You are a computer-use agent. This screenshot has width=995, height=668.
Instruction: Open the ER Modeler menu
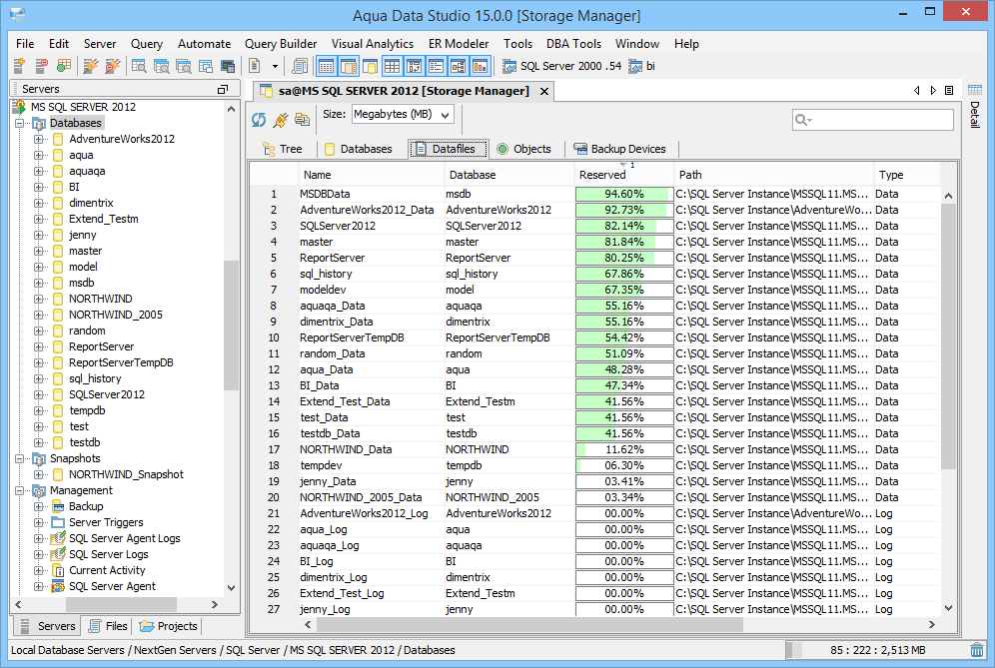point(459,44)
